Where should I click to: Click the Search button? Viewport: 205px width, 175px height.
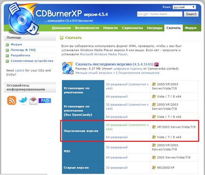click(191, 14)
